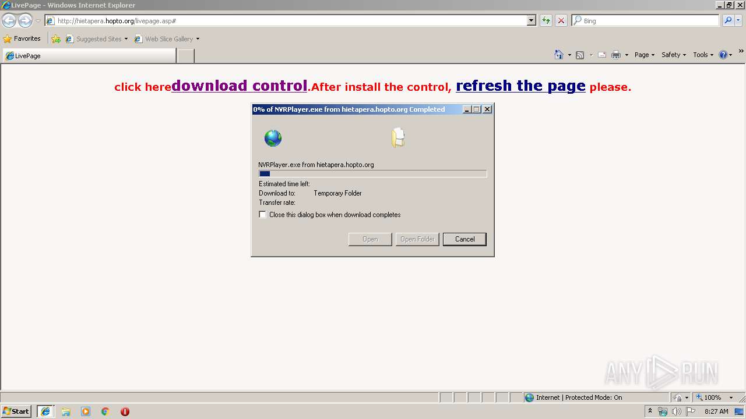Viewport: 746px width, 419px height.
Task: Click the Open button in download dialog
Action: click(x=370, y=239)
